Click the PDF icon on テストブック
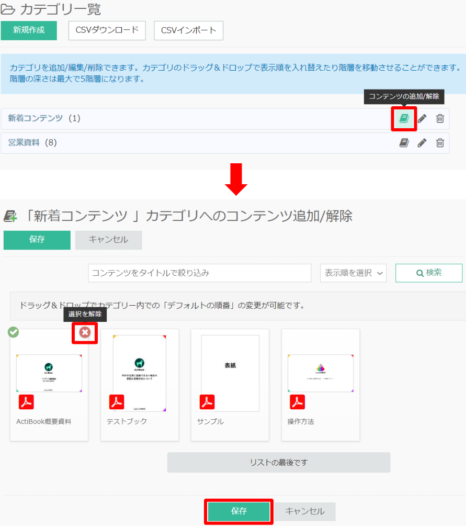 pyautogui.click(x=116, y=401)
